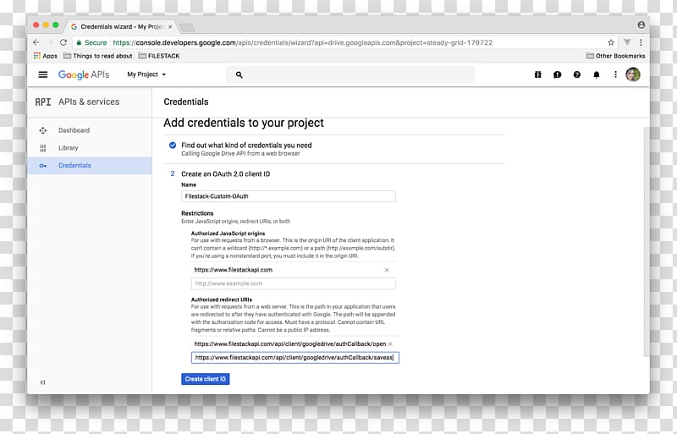The image size is (677, 434).
Task: Click the search magnifier icon
Action: 239,74
